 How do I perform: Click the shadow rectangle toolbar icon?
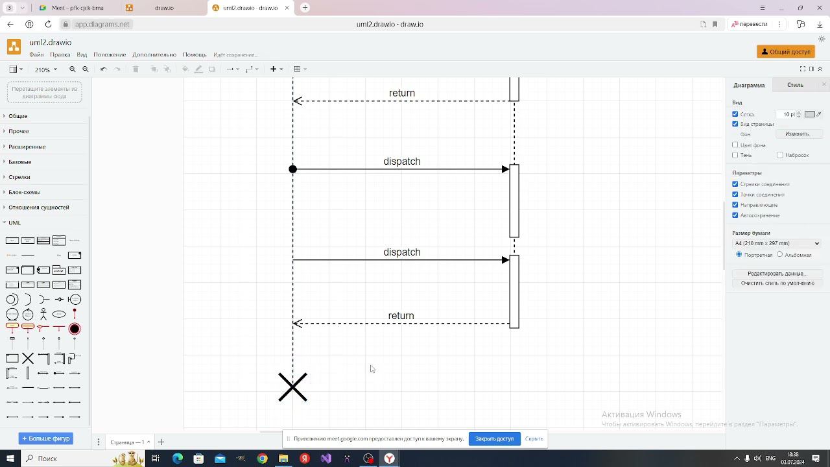coord(211,69)
